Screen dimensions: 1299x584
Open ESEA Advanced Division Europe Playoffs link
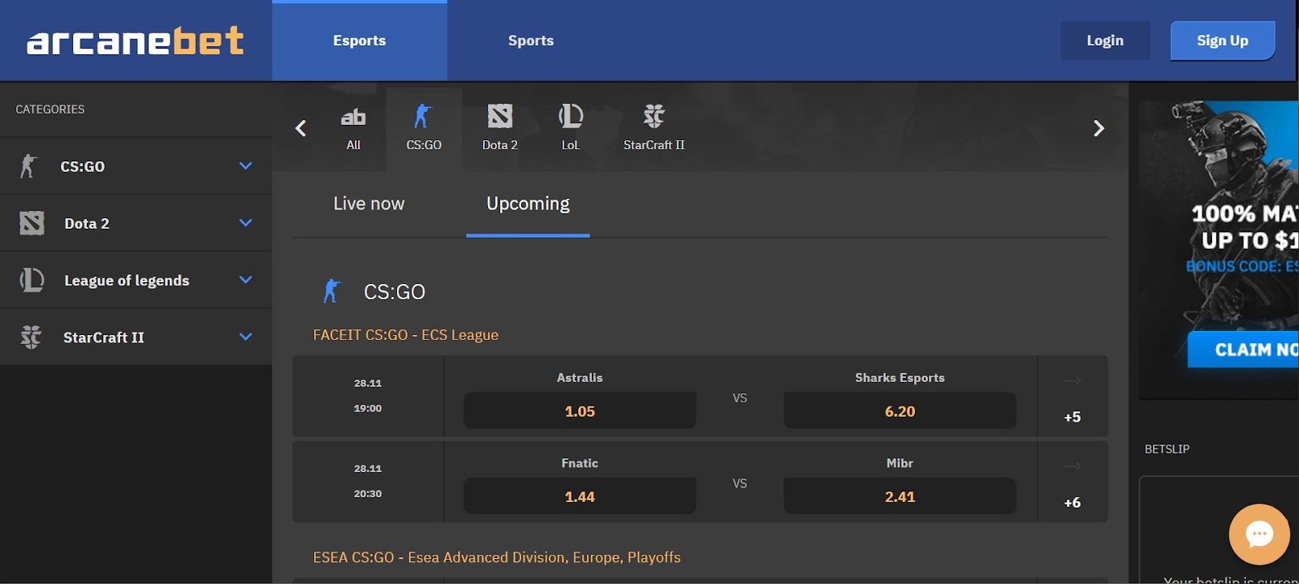[497, 557]
